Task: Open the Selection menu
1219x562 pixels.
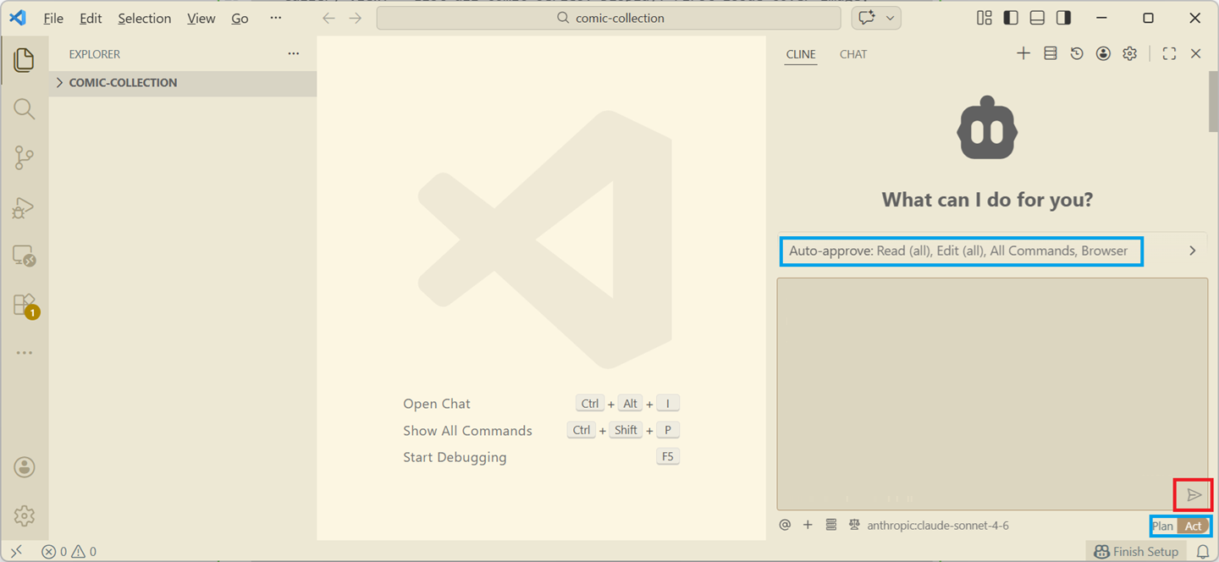Action: (144, 19)
